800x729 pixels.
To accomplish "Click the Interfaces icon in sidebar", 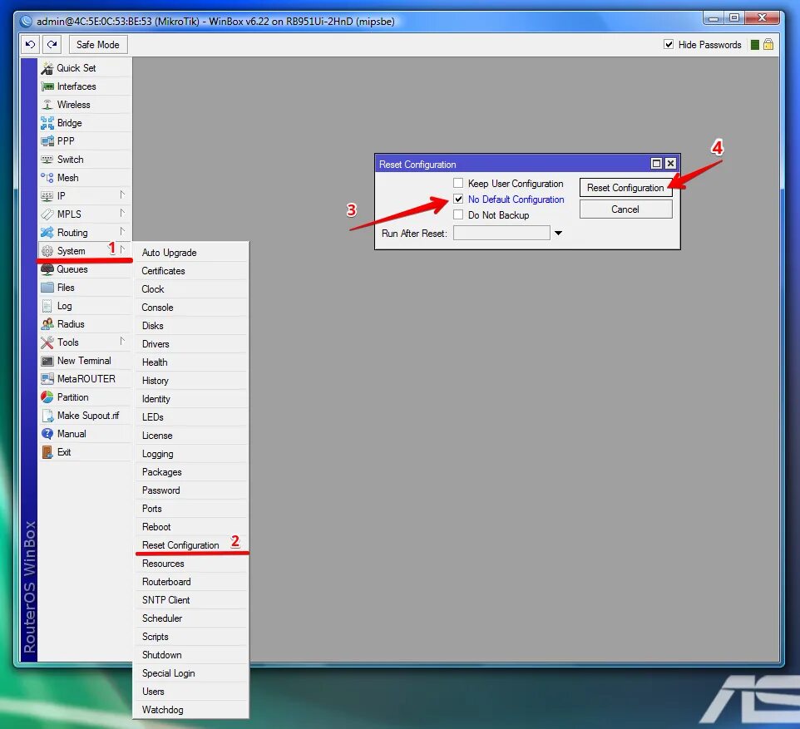I will pos(47,86).
